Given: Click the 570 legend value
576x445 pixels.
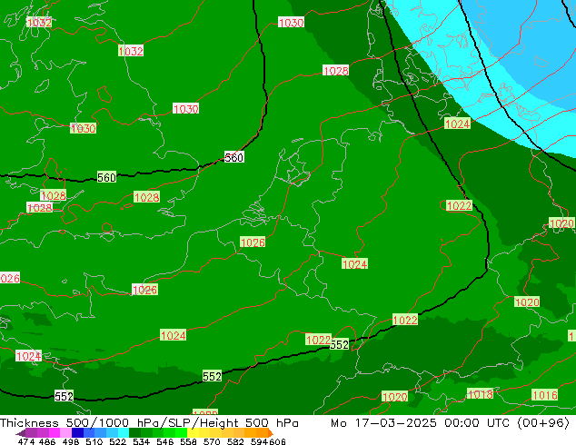Looking at the screenshot, I should [x=212, y=441].
